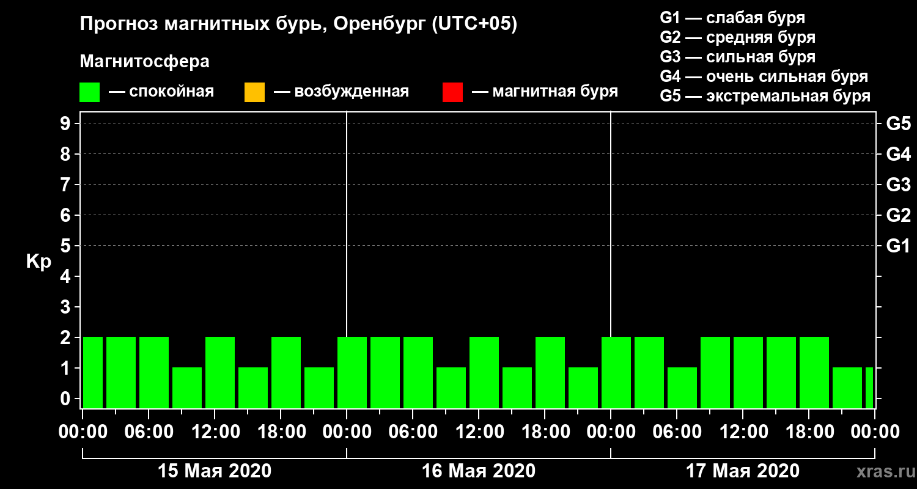The image size is (917, 489).
Task: Click the chart title 'Прогноз магнитных бурь, Оренбург (UTC+05)'
Action: 298,24
